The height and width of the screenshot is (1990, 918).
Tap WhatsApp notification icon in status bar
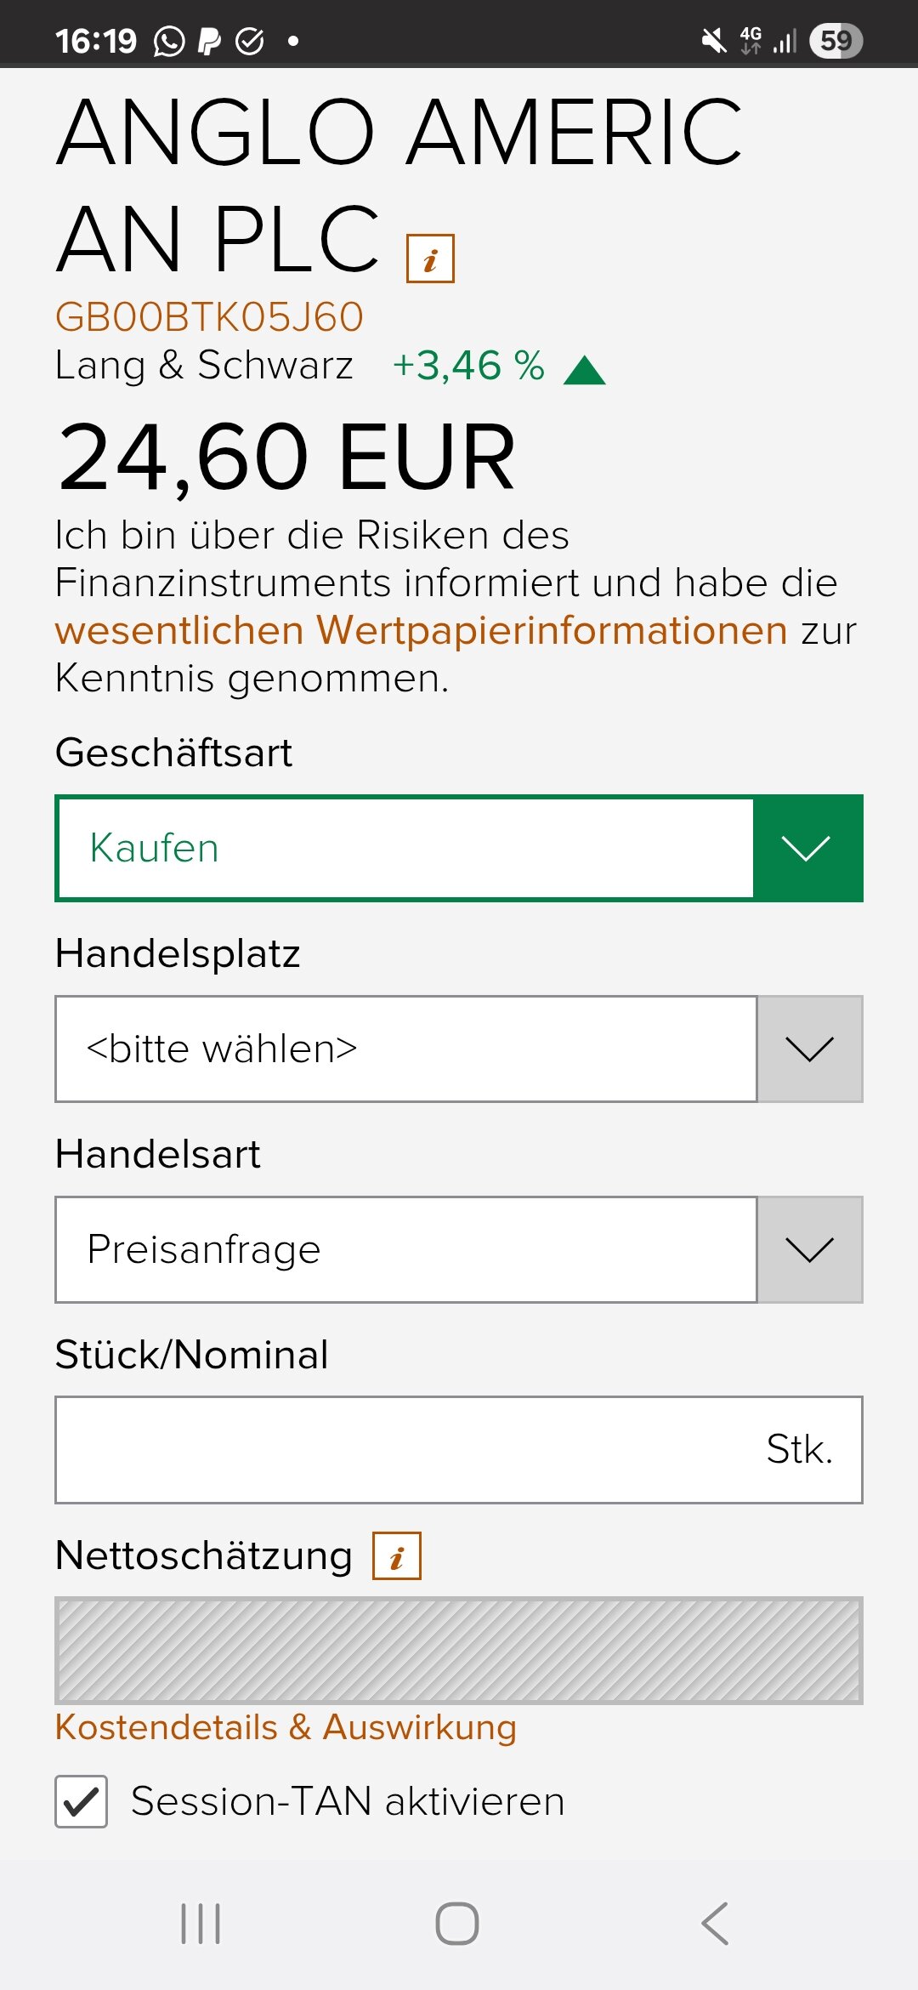[x=168, y=41]
